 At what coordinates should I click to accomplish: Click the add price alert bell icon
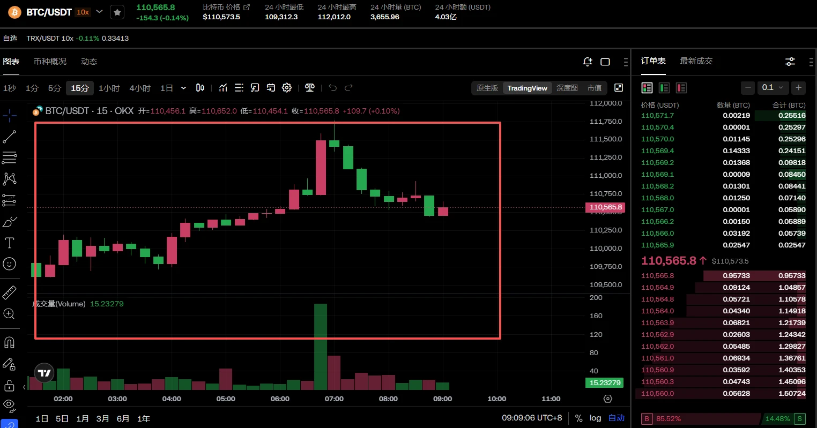[588, 62]
